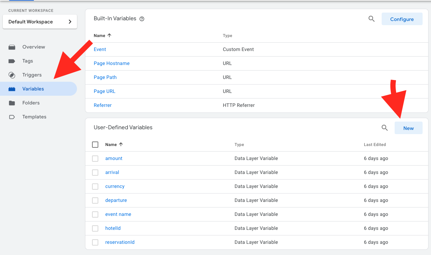
Task: Click the help icon beside Built-In Variables
Action: 142,19
